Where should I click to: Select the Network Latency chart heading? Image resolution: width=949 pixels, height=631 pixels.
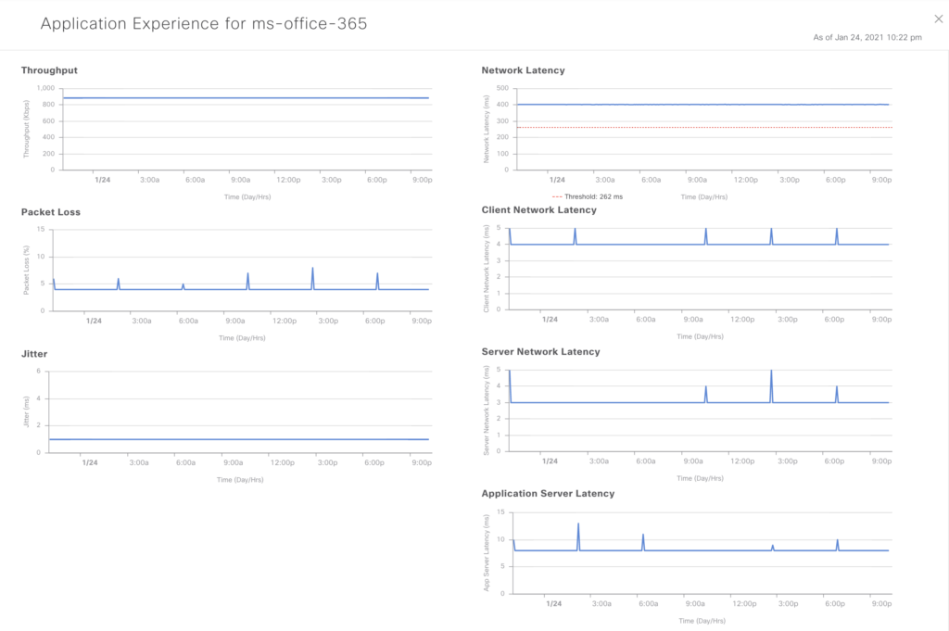(523, 70)
